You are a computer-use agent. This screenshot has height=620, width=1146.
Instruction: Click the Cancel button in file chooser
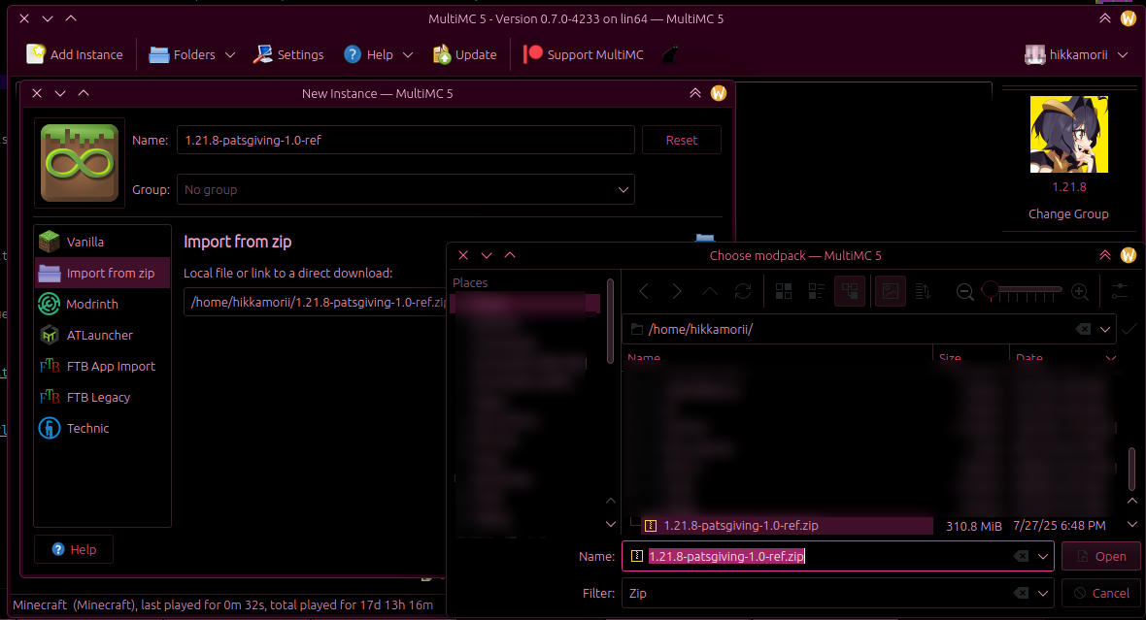tap(1100, 593)
